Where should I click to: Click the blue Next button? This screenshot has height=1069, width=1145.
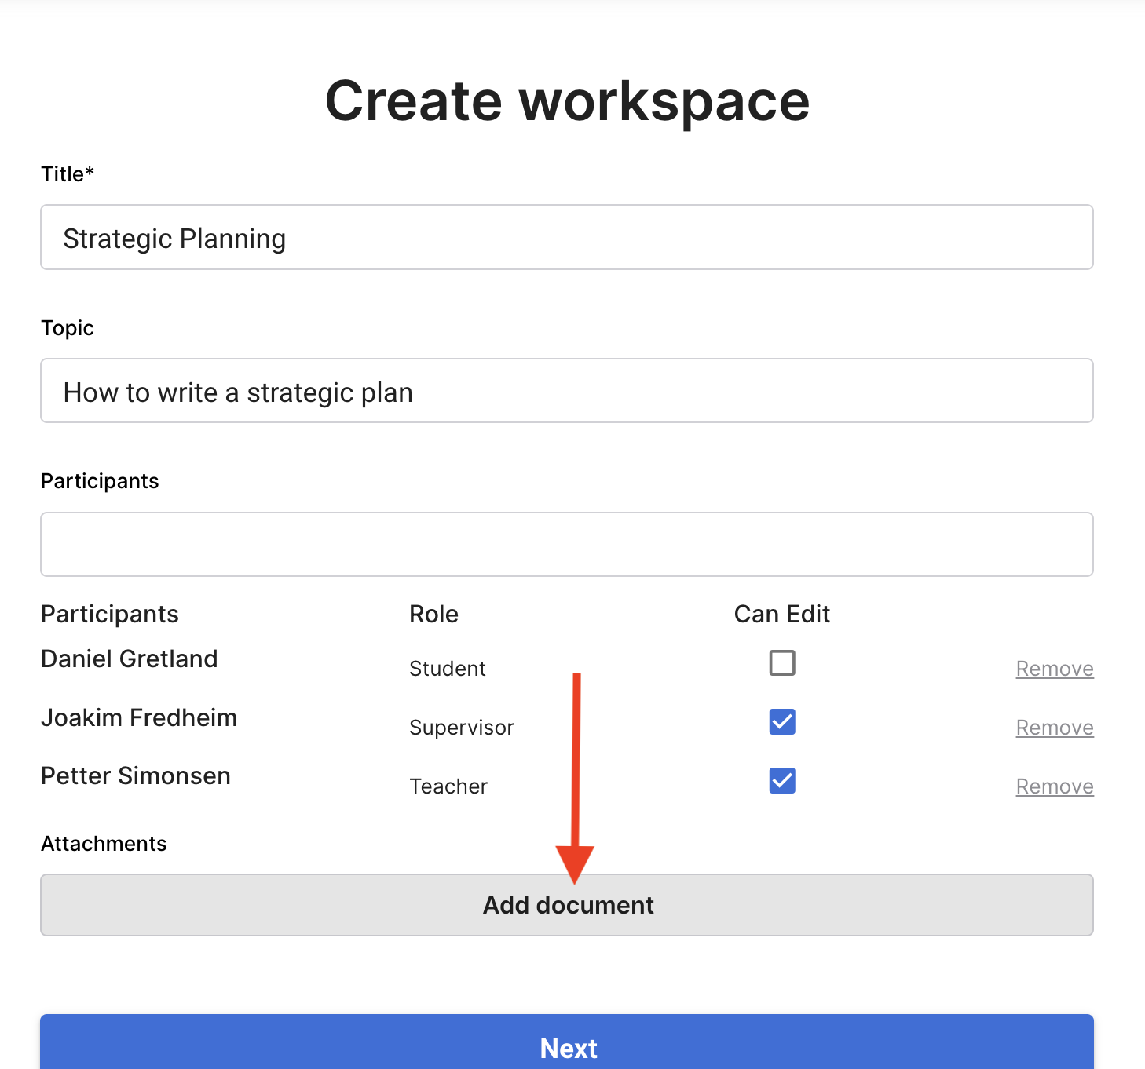coord(566,1045)
